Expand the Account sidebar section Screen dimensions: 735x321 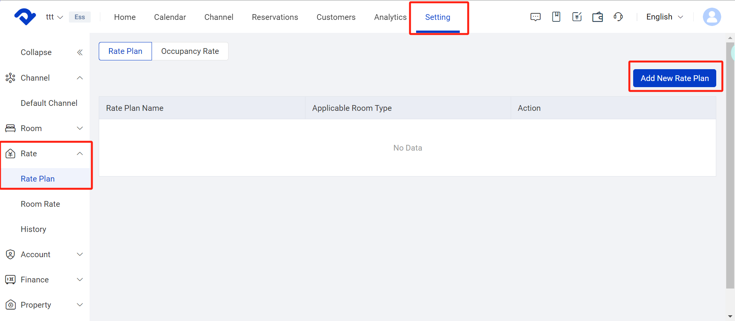45,255
